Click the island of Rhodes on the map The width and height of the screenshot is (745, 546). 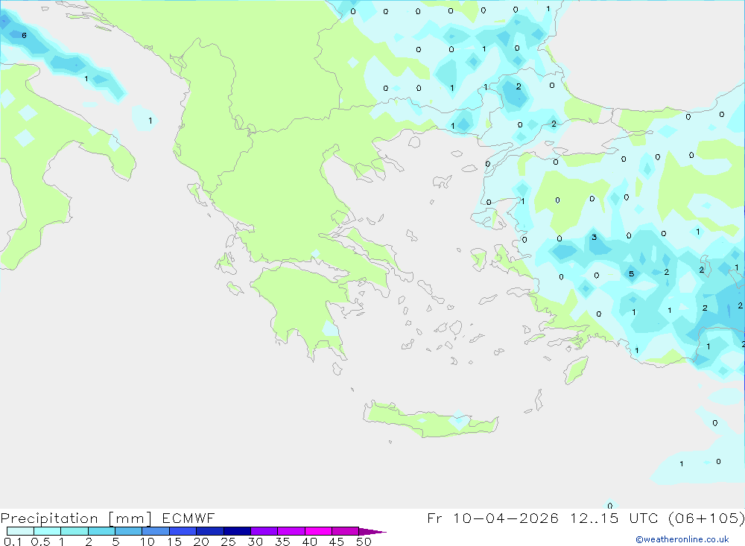[x=575, y=370]
